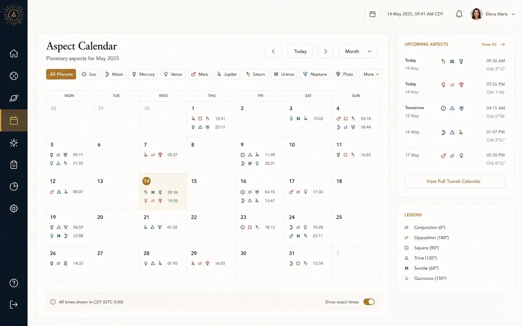Image resolution: width=522 pixels, height=326 pixels.
Task: Select the highlighted day 14 cell
Action: tap(163, 192)
